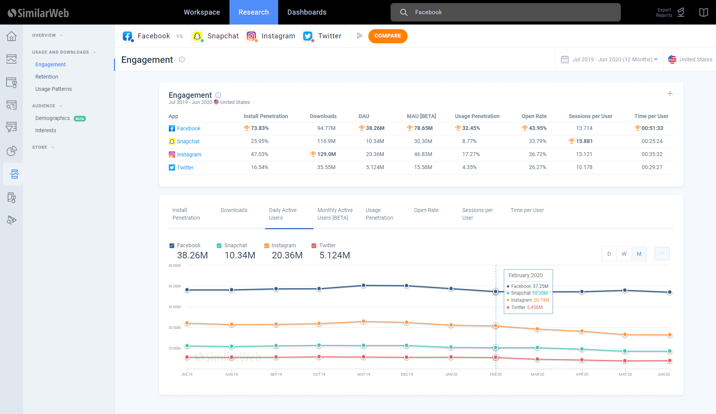
Task: Open the Dashboards top menu
Action: pos(307,12)
